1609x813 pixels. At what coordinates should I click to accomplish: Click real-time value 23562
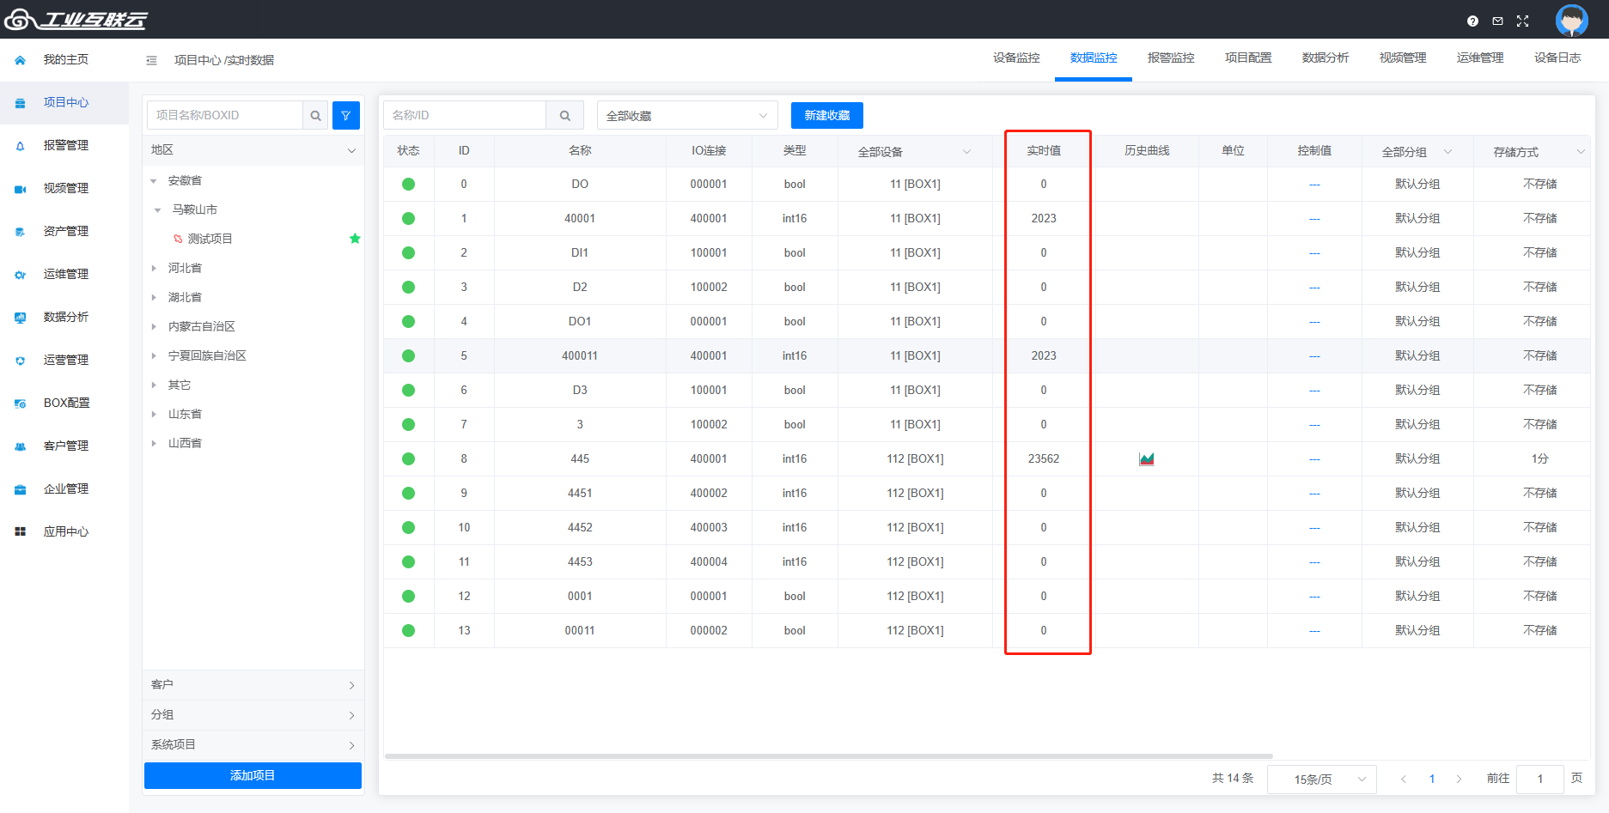click(1044, 459)
